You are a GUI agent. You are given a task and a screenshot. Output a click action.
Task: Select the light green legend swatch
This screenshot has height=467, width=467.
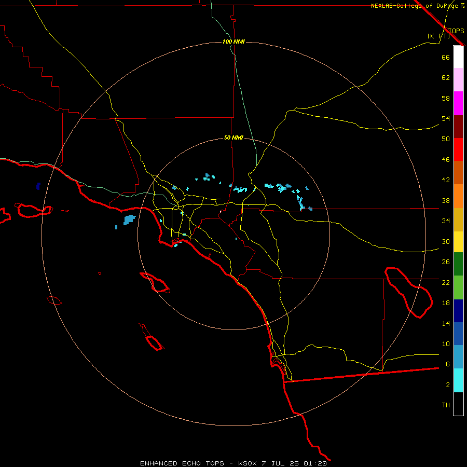point(458,287)
